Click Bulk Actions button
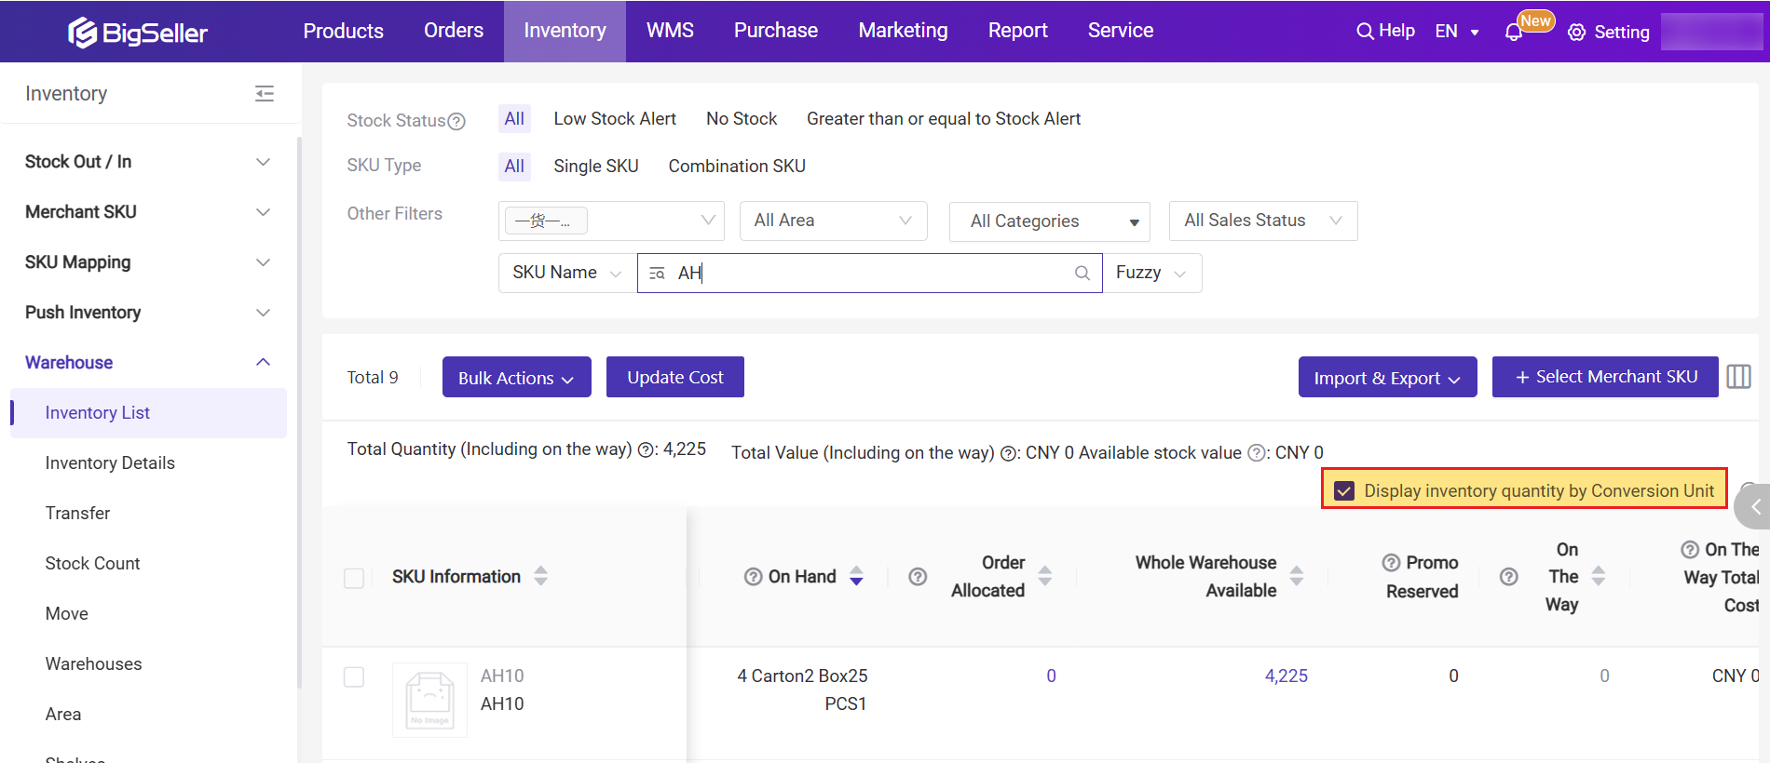Image resolution: width=1770 pixels, height=763 pixels. (x=517, y=377)
